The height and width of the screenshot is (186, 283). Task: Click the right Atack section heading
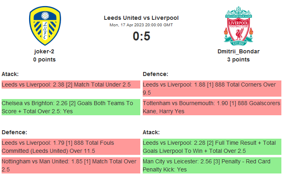(151, 132)
